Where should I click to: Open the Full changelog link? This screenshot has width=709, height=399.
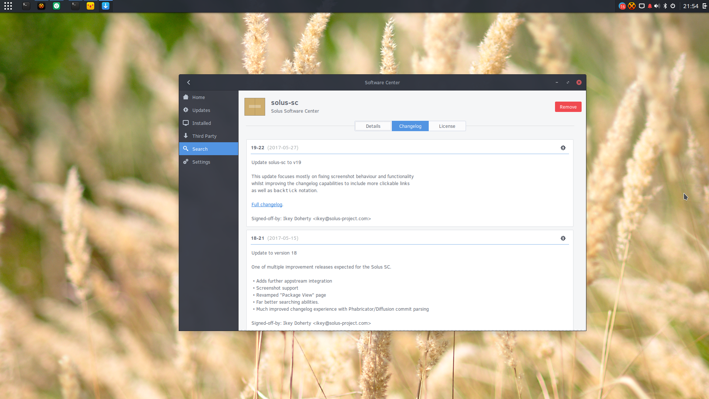click(267, 205)
